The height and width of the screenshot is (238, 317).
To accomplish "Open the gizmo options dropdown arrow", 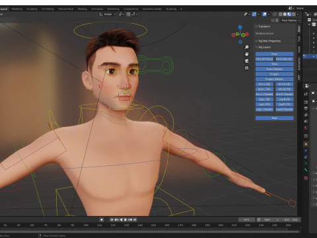I will [x=259, y=15].
